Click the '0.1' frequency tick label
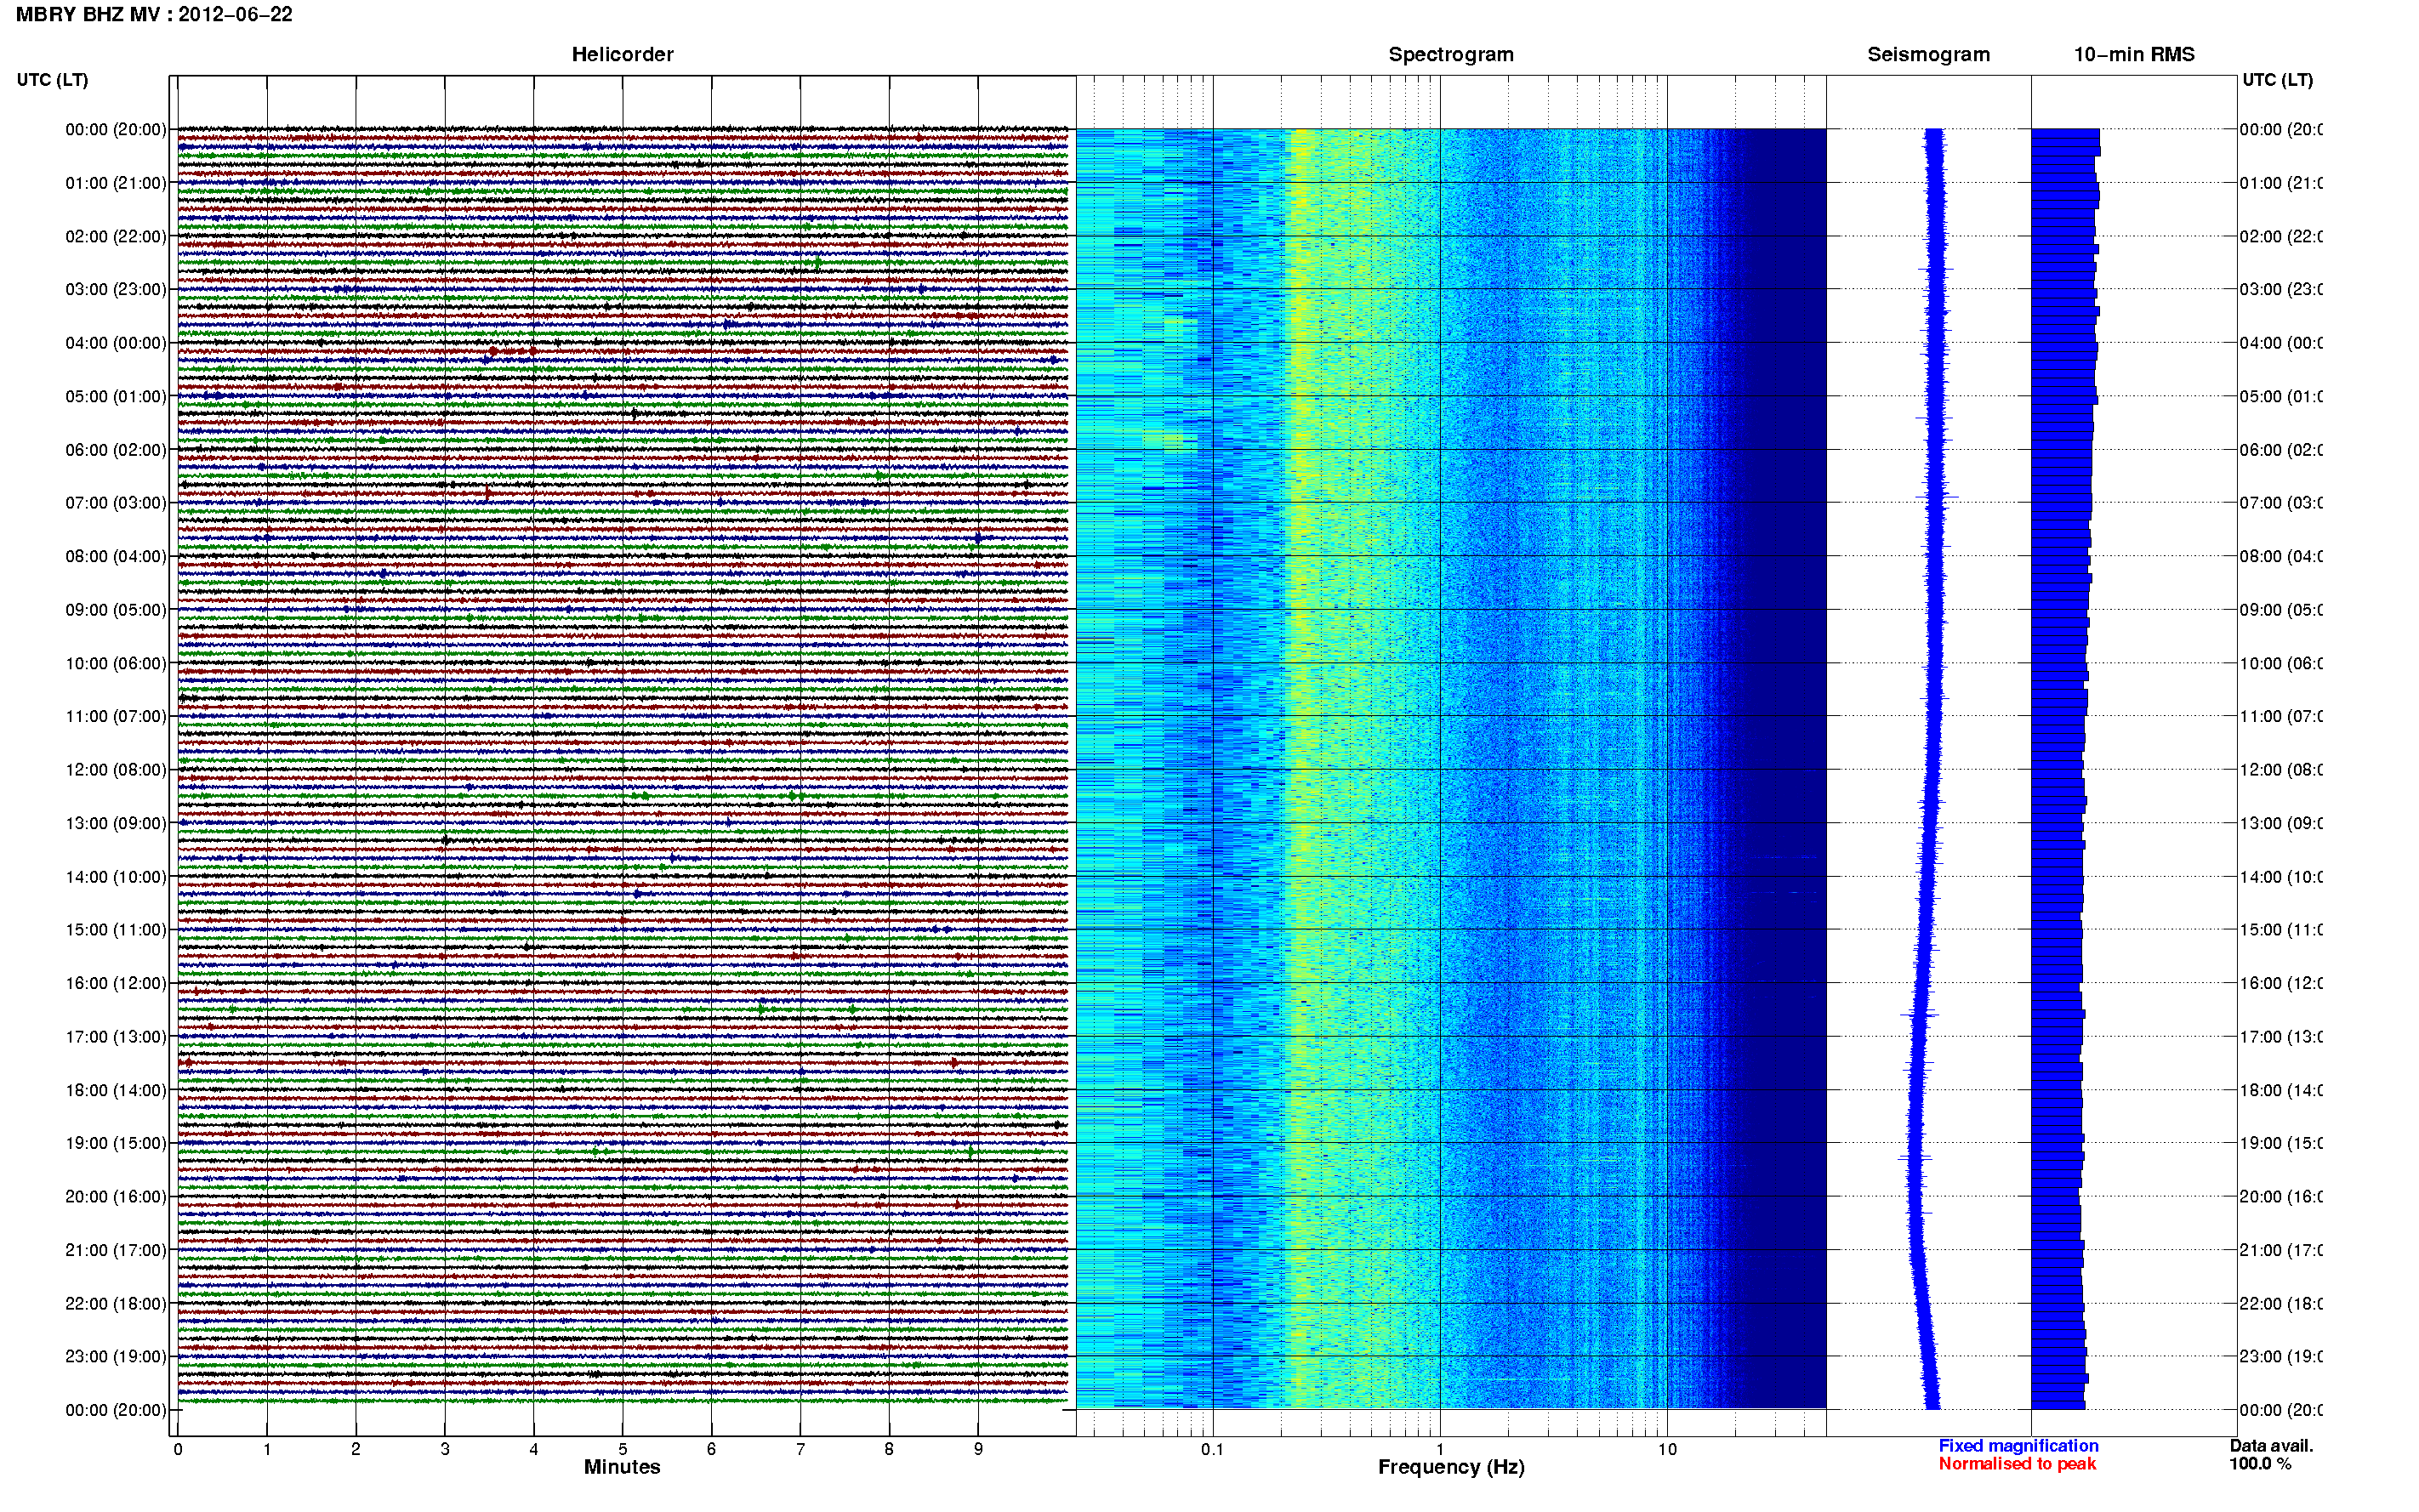This screenshot has height=1512, width=2419. pyautogui.click(x=1212, y=1449)
